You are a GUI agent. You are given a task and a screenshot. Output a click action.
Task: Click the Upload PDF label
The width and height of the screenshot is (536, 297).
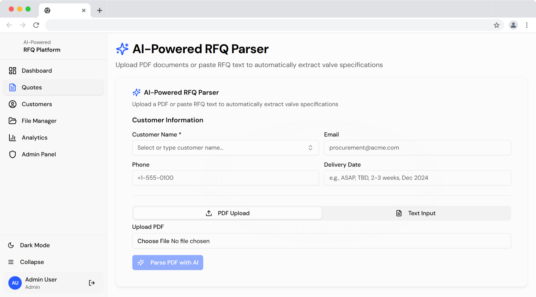pyautogui.click(x=148, y=227)
